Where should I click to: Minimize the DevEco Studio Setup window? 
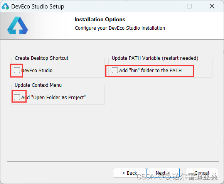click(167, 6)
